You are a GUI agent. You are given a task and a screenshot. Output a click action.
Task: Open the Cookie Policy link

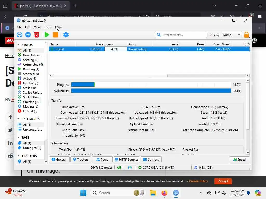[x=198, y=181]
